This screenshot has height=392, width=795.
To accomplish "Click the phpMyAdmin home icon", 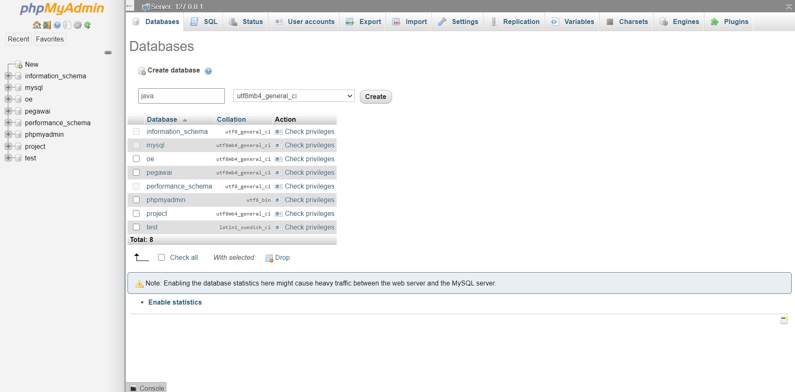I will (x=37, y=25).
